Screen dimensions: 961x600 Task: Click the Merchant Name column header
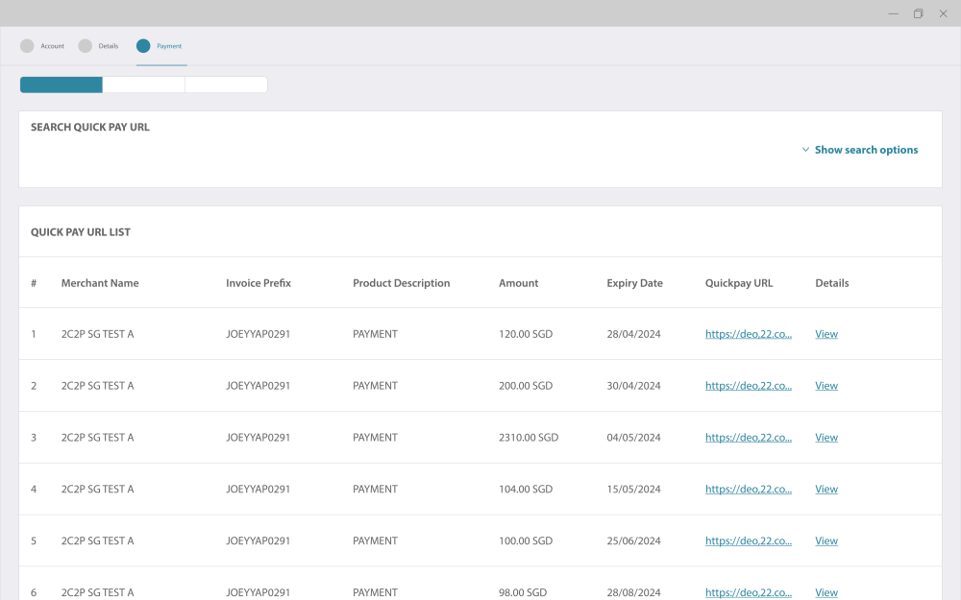point(100,283)
